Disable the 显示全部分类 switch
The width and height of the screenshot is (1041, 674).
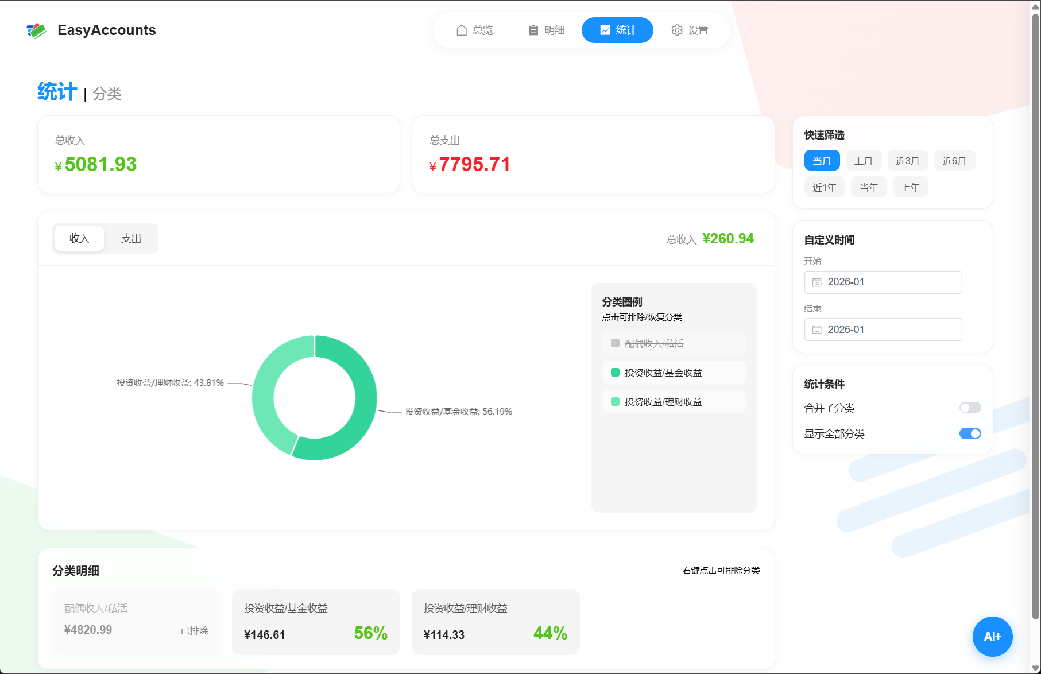click(x=970, y=433)
